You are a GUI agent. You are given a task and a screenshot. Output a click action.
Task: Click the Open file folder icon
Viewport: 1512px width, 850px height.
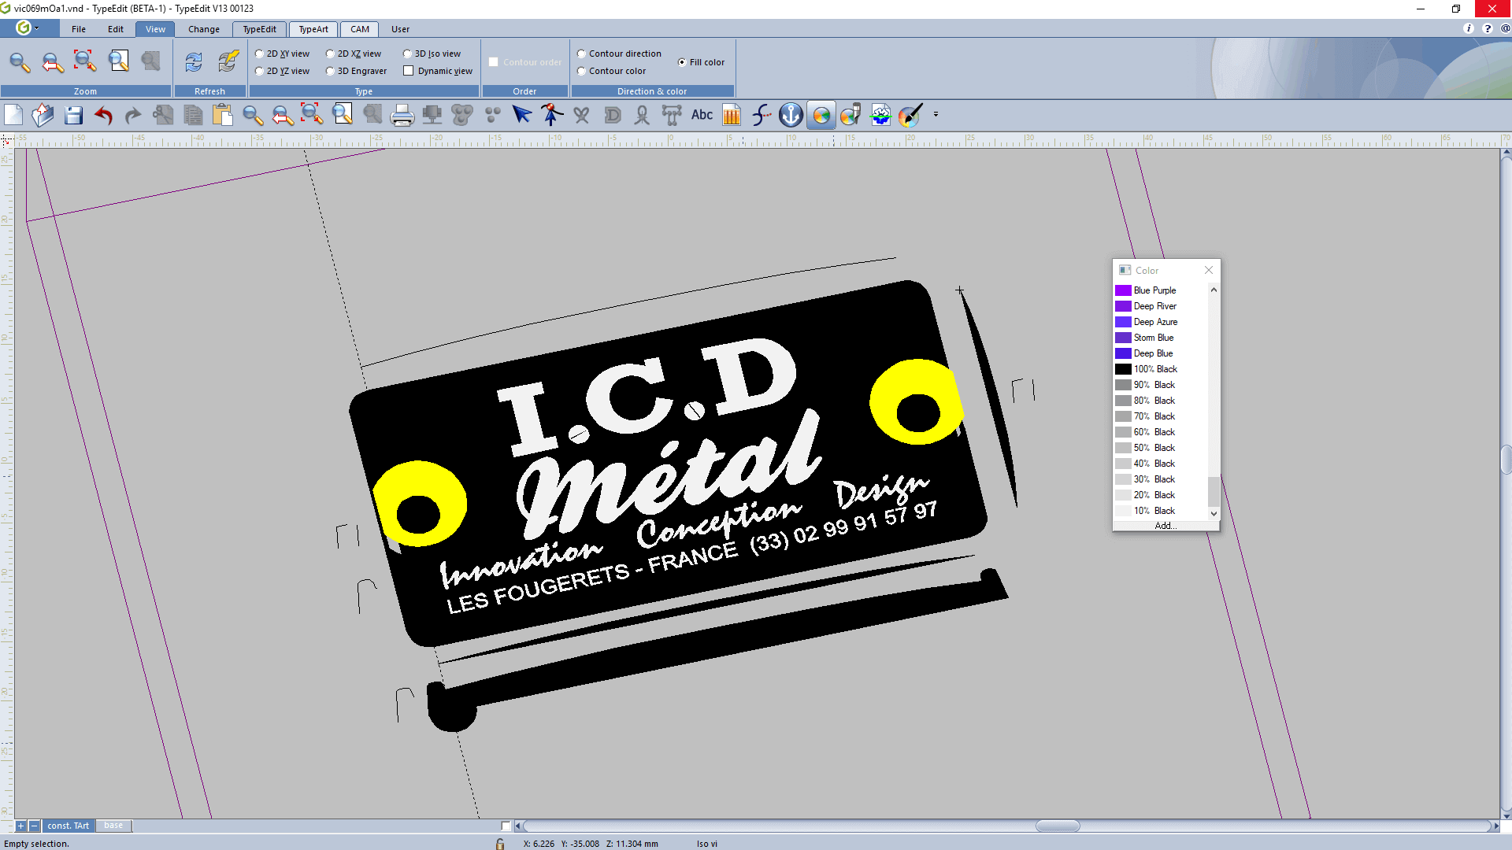[43, 116]
